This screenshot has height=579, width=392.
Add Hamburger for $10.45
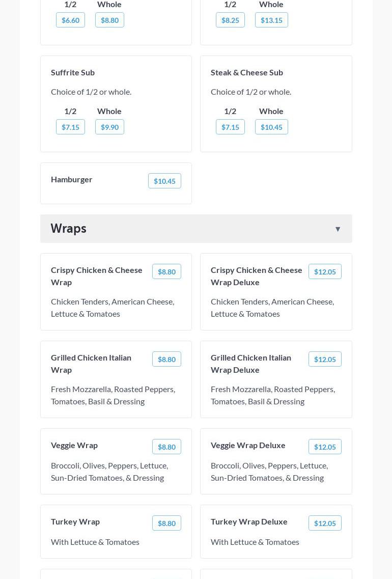point(164,181)
